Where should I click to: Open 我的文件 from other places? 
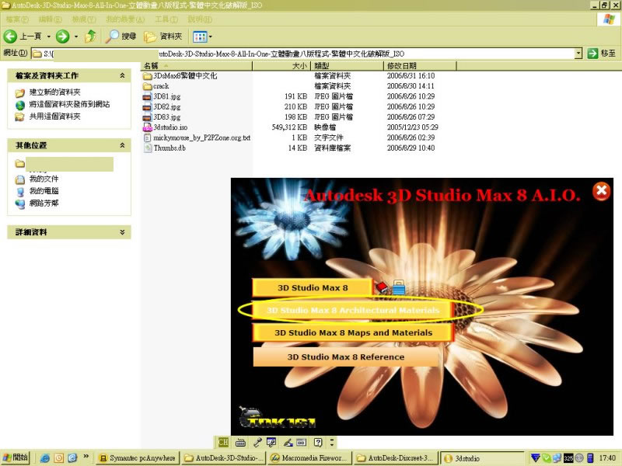pyautogui.click(x=44, y=179)
